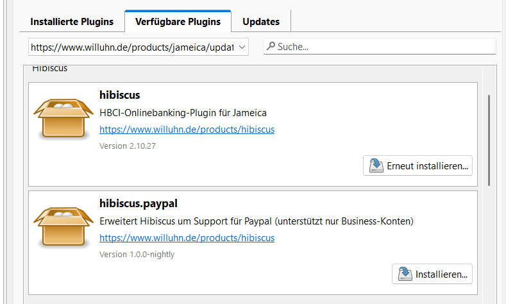Click the vertical scrollbar of plugin list

489,140
